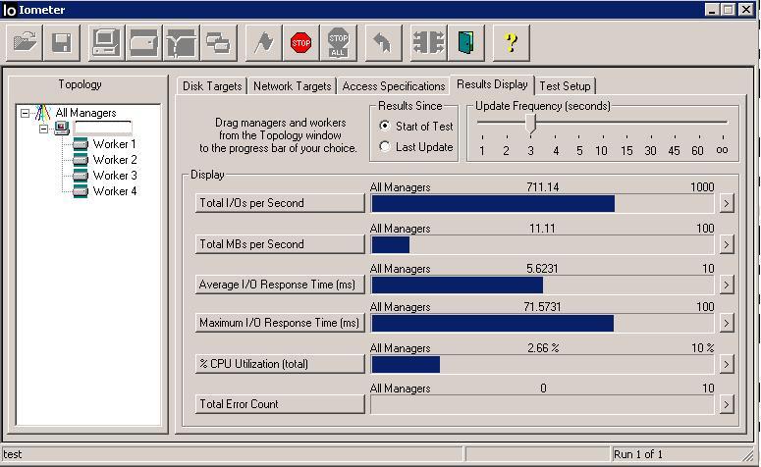Select Worker 1 label in Topology
The height and width of the screenshot is (467, 761).
(x=115, y=144)
